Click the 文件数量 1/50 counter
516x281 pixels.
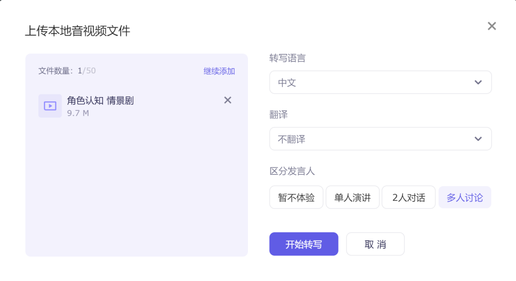tap(67, 71)
